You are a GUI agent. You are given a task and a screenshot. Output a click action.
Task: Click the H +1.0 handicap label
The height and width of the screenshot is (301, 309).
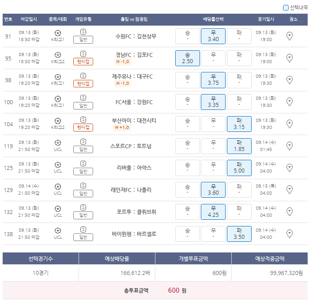coord(122,128)
